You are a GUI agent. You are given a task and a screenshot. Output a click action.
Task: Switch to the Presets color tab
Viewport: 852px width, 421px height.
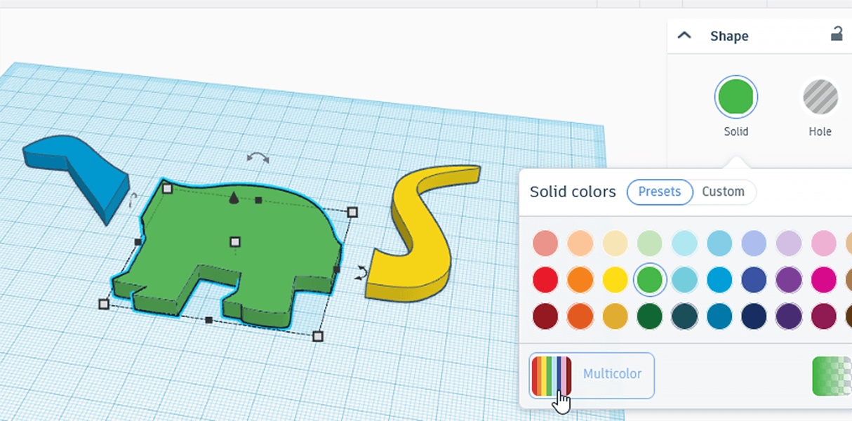pyautogui.click(x=659, y=192)
